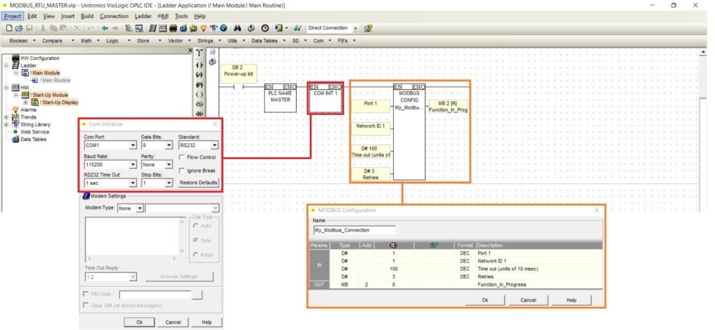Image resolution: width=715 pixels, height=330 pixels.
Task: Open the Connection menu
Action: click(114, 16)
